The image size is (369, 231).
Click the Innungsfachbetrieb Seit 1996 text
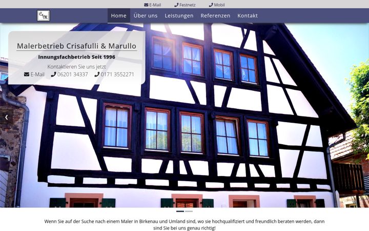77,57
